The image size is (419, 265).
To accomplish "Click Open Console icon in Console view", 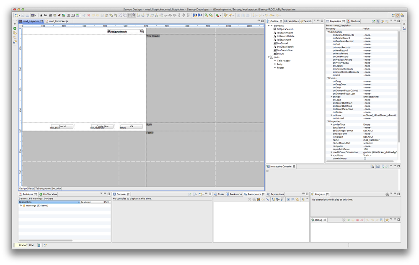I will (x=200, y=194).
